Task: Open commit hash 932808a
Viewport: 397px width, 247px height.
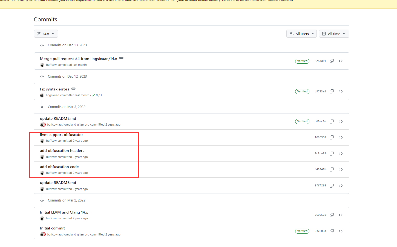Action: click(x=320, y=231)
